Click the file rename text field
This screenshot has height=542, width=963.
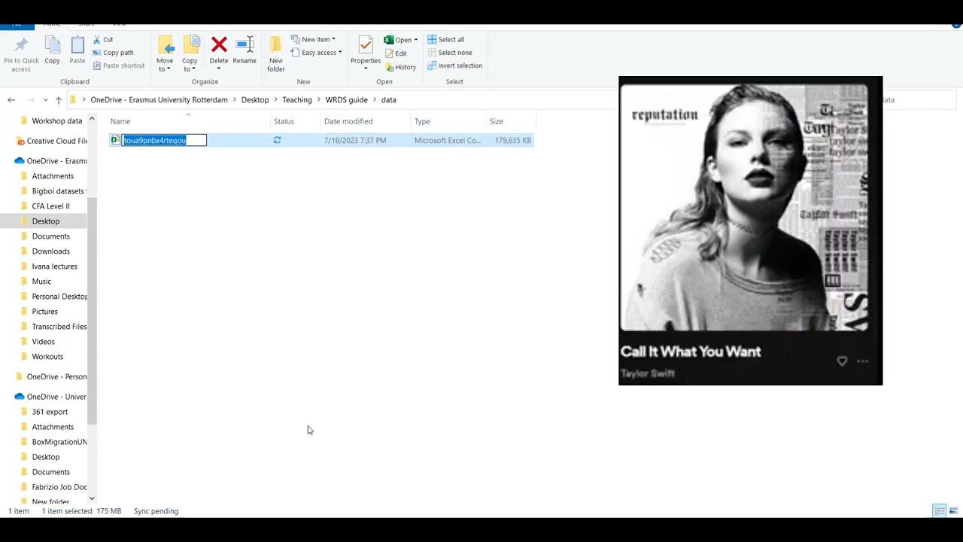(x=164, y=140)
